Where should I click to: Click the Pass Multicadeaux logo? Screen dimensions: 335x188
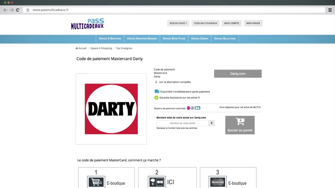(x=87, y=24)
